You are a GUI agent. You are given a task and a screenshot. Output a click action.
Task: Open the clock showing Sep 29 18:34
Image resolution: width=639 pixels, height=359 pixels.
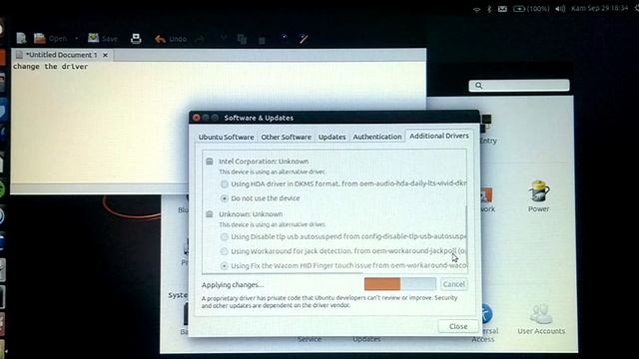coord(599,8)
